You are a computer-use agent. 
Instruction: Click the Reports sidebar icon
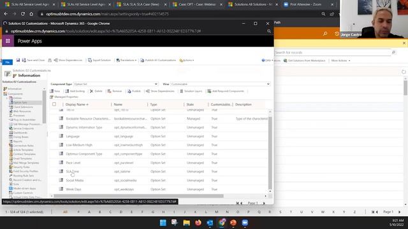[11, 141]
